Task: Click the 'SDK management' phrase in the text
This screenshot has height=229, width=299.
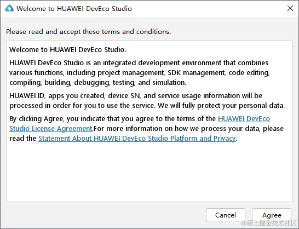Action: [197, 73]
